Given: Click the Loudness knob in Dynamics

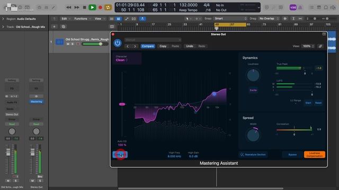Looking at the screenshot, I should [x=253, y=75].
